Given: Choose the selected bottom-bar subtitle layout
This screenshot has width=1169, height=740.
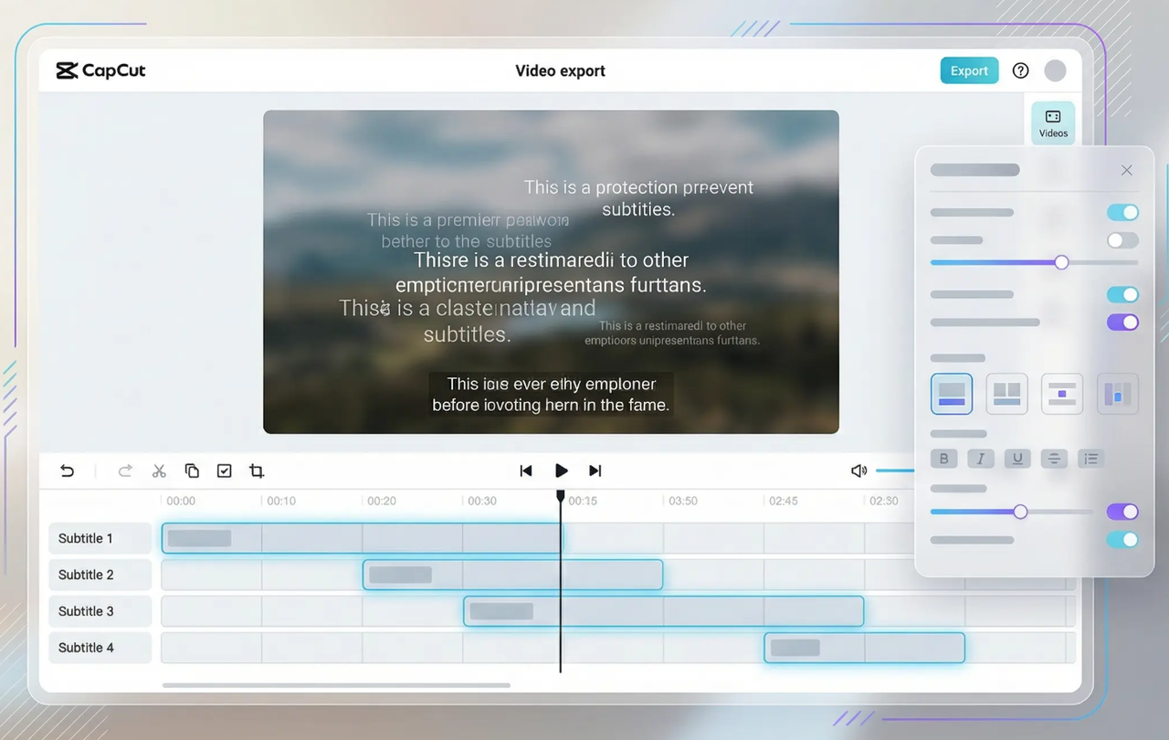Looking at the screenshot, I should 952,394.
